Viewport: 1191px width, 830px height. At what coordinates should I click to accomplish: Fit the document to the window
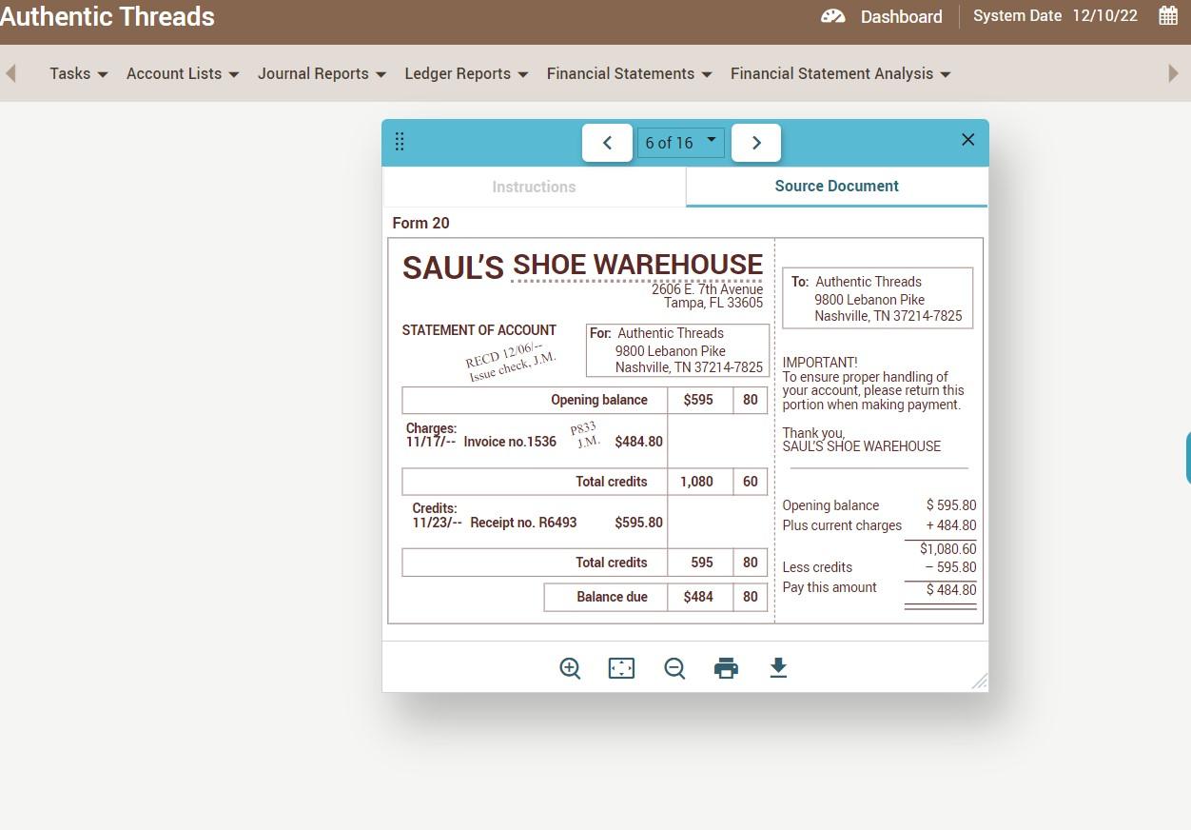pos(621,667)
